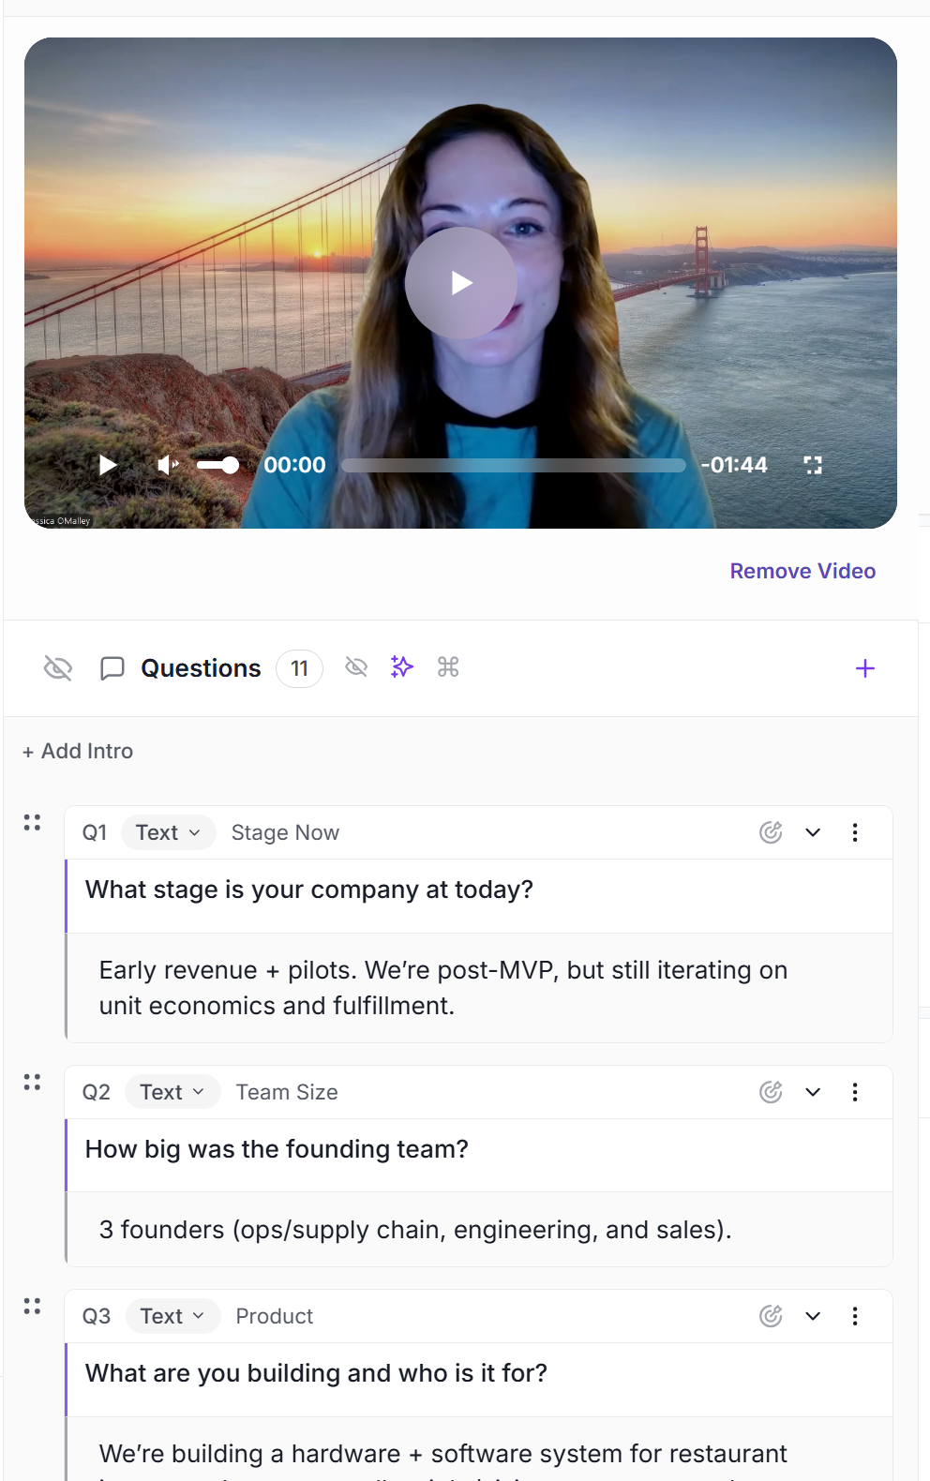Toggle the hidden-eye icon next to count 11

point(356,666)
